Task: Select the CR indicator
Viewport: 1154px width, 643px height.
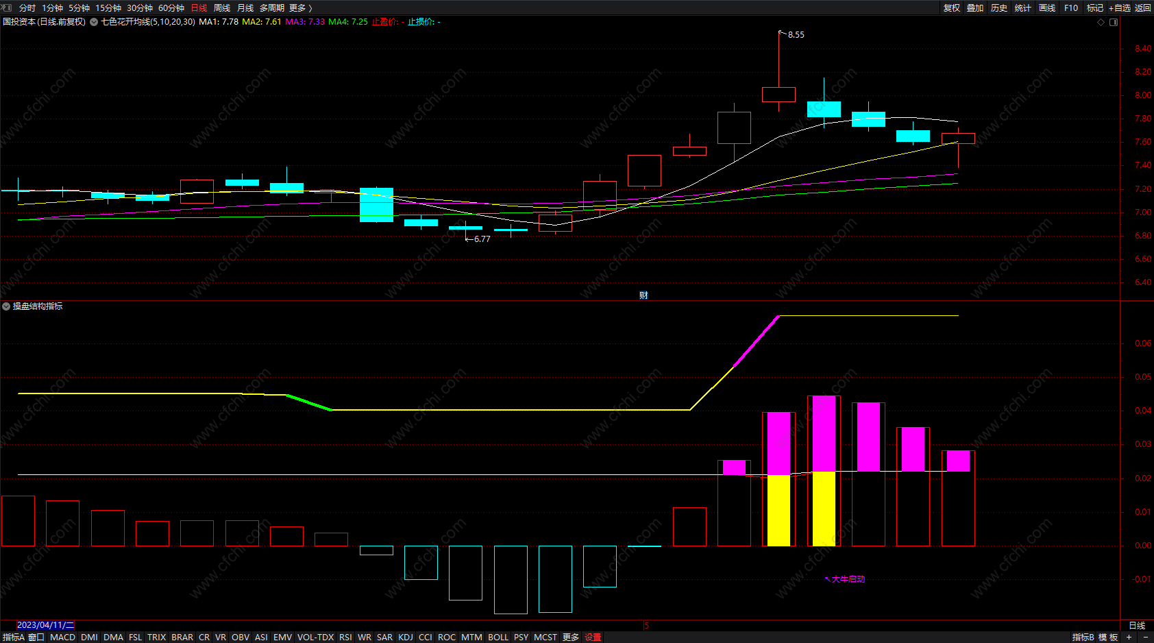Action: [204, 637]
